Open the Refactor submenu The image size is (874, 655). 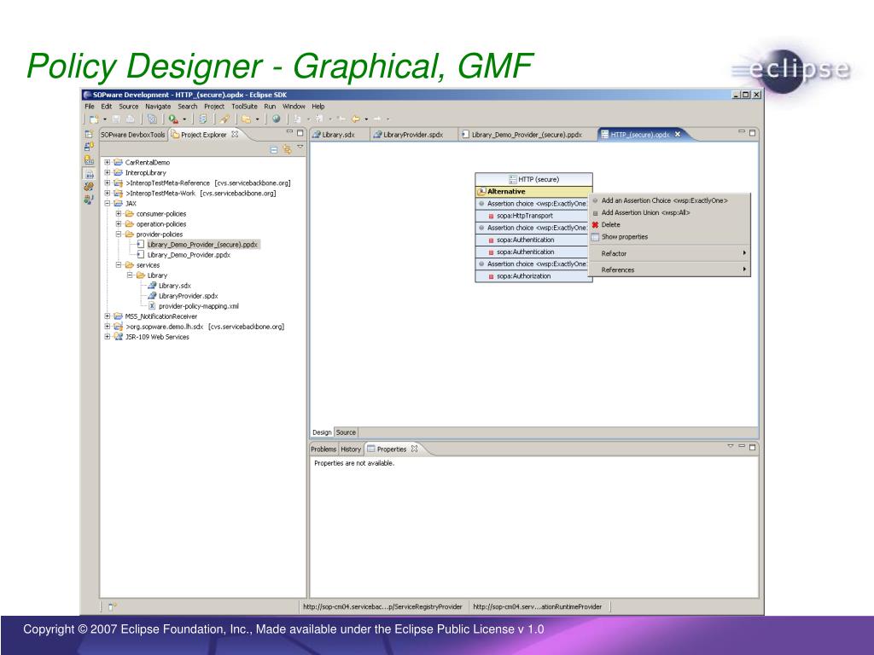[669, 253]
